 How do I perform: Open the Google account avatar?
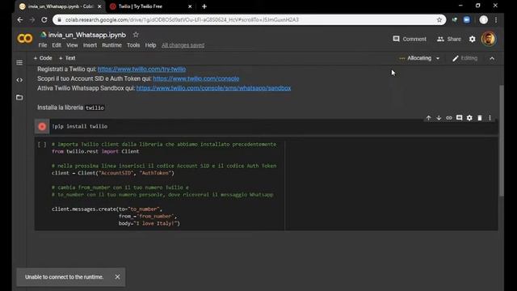pyautogui.click(x=488, y=39)
